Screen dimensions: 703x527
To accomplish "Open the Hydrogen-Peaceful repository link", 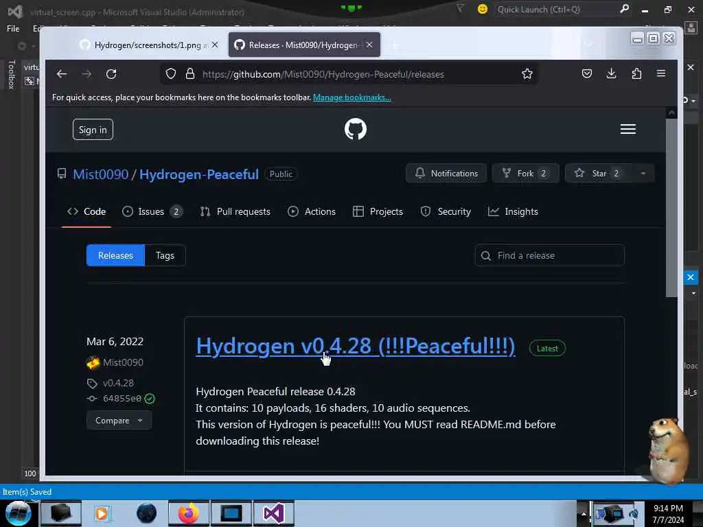I will tap(199, 174).
